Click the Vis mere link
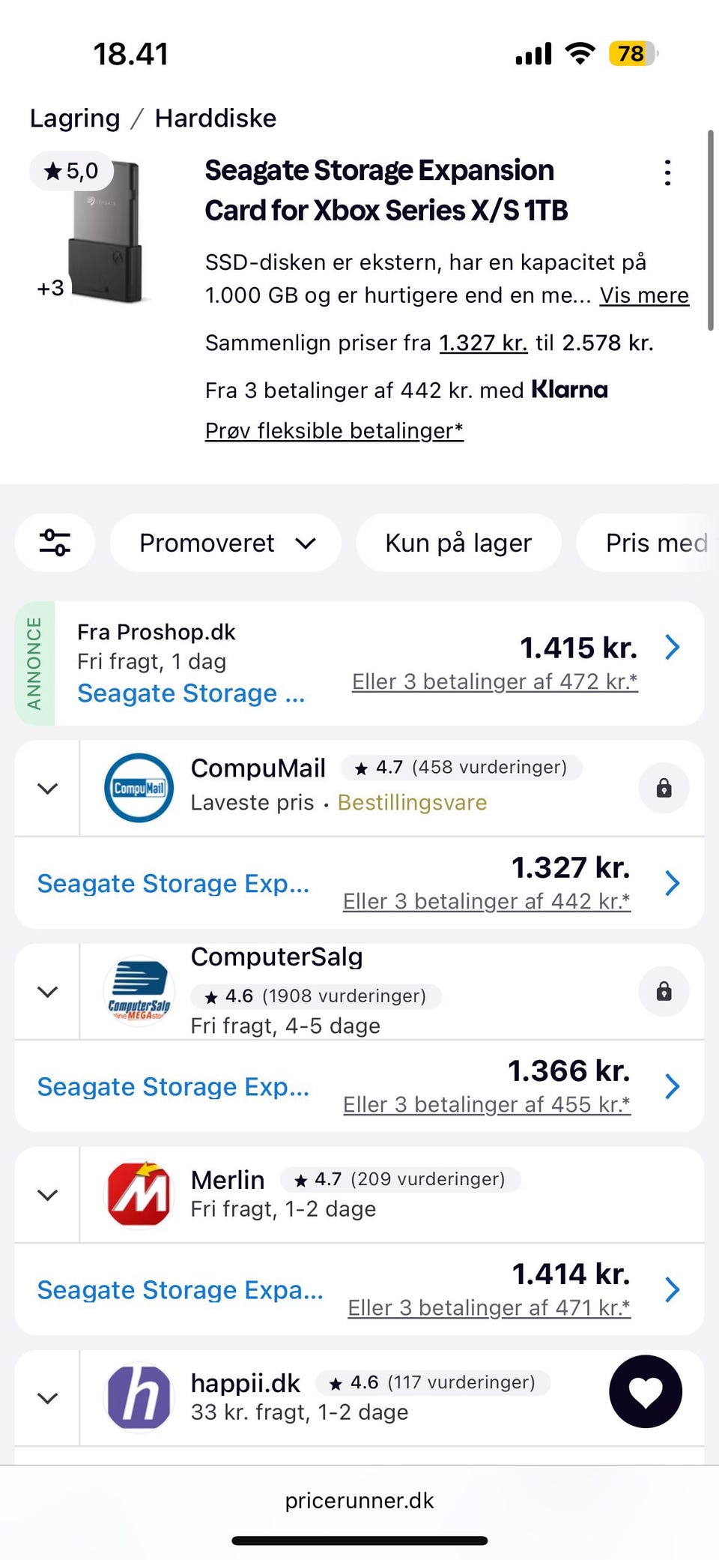 tap(644, 295)
